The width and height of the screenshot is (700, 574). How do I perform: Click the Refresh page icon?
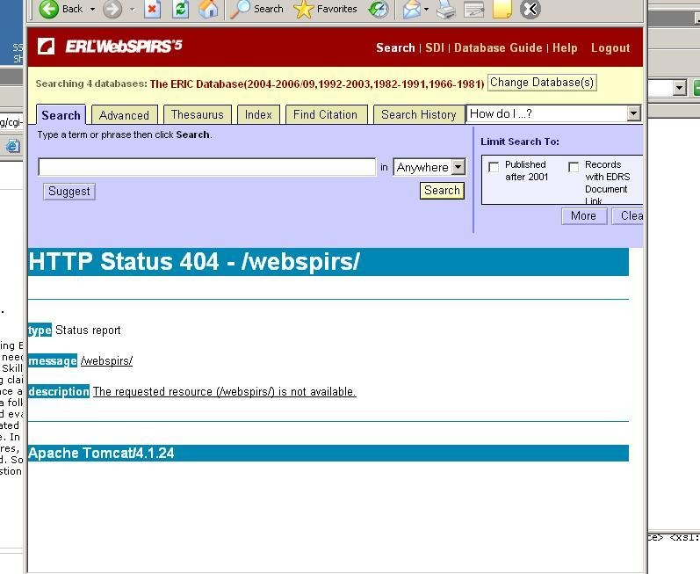click(180, 9)
